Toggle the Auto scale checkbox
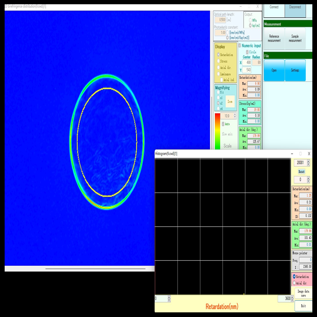Viewport: 317px width, 317px height. [223, 124]
